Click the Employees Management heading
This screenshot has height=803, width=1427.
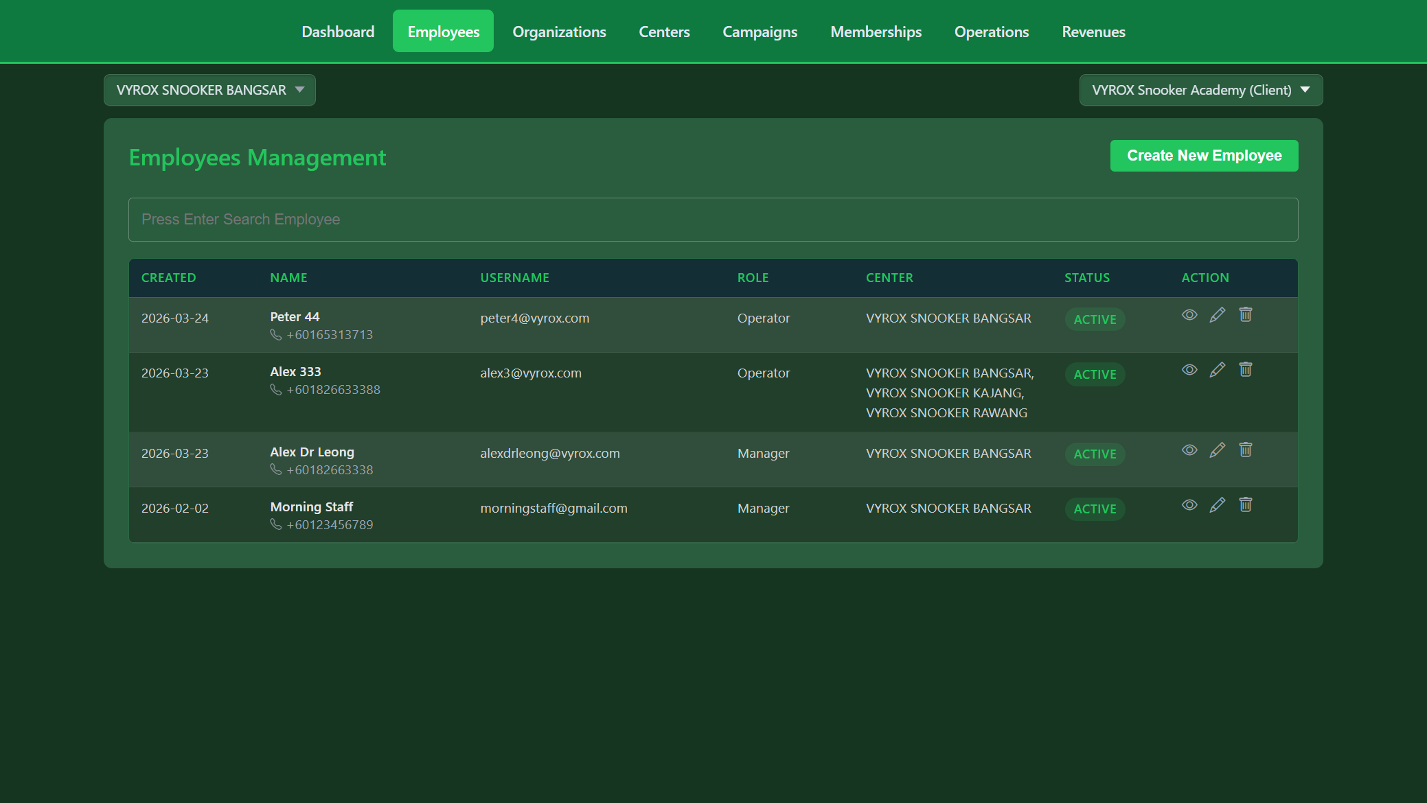point(258,157)
